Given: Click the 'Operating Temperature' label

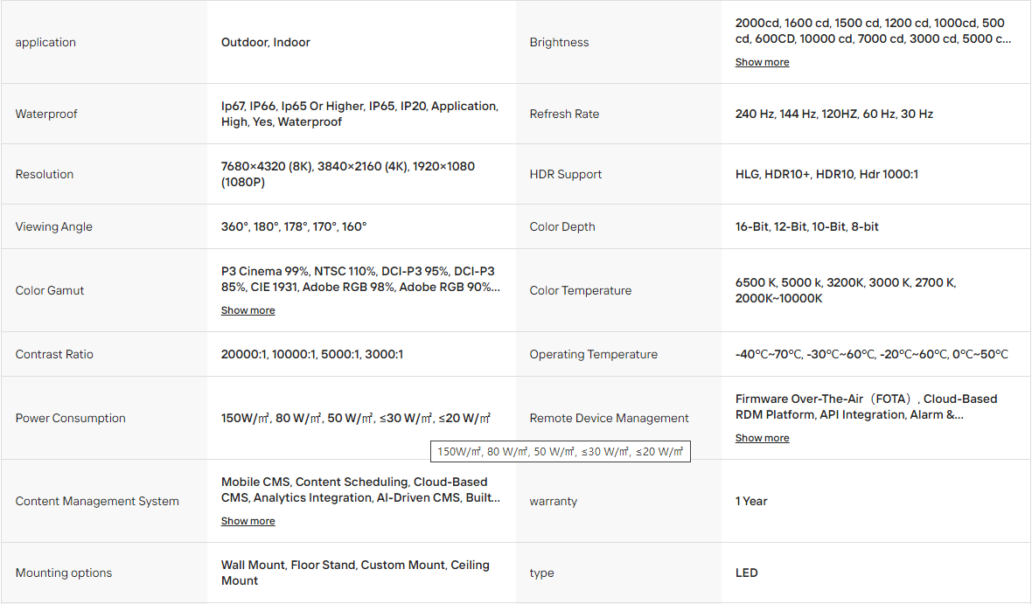Looking at the screenshot, I should [593, 354].
